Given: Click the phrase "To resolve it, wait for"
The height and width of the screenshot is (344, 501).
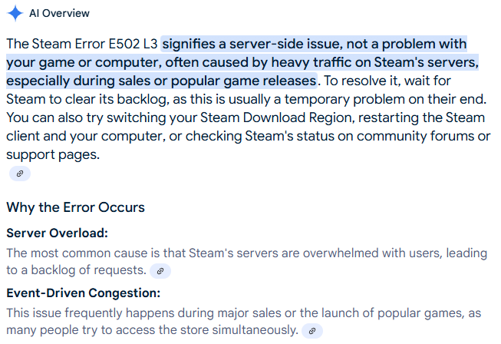Looking at the screenshot, I should pos(387,81).
